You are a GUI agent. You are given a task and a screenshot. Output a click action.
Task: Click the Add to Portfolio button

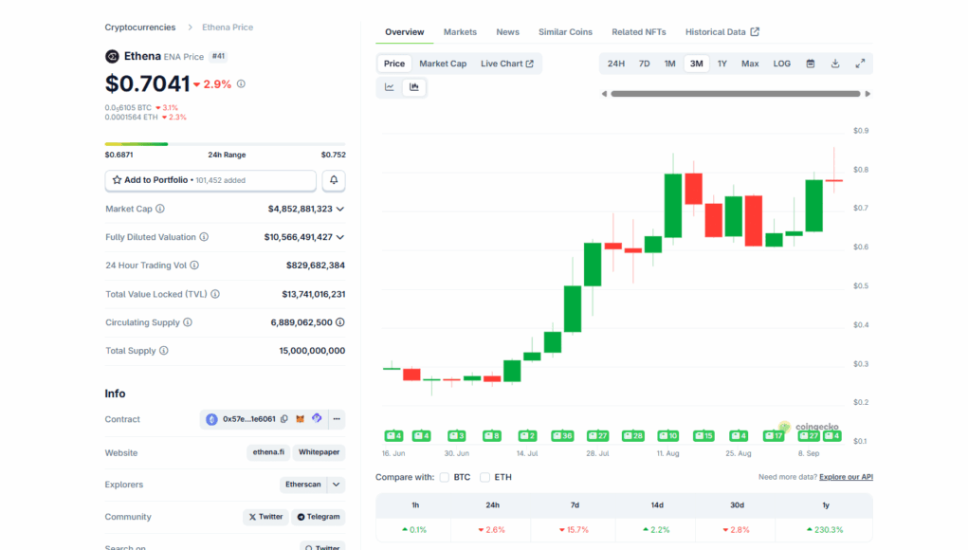(x=210, y=180)
